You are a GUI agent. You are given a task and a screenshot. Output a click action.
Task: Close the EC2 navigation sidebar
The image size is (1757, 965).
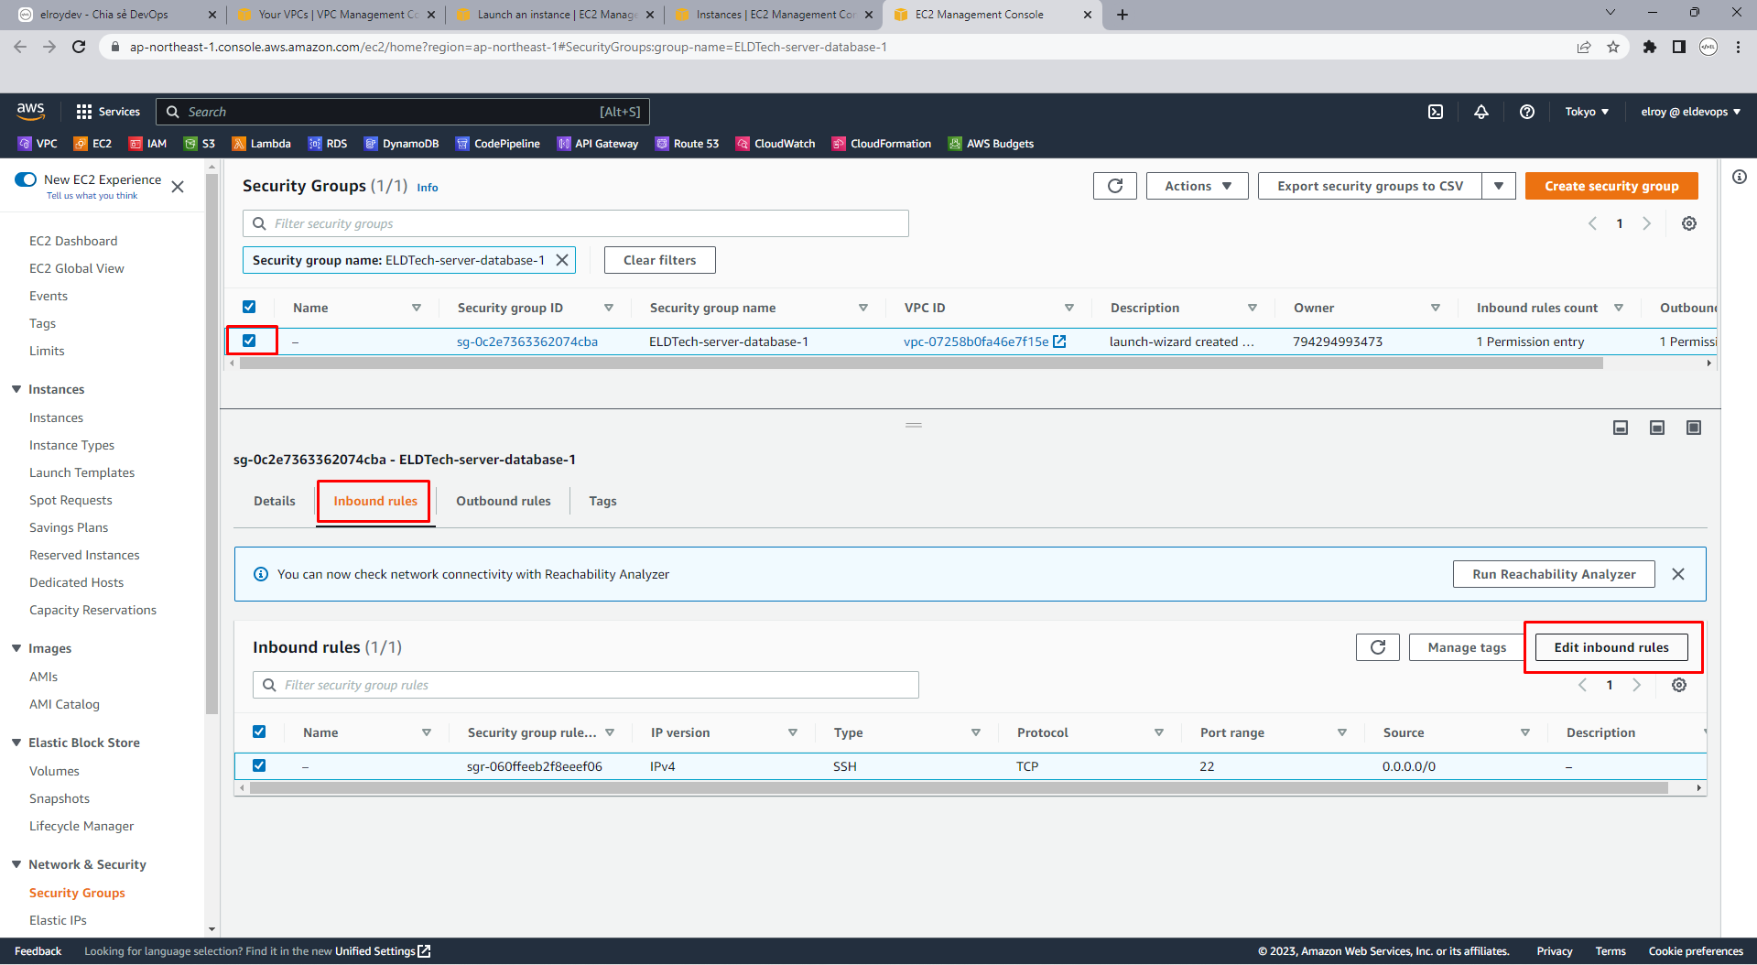click(178, 187)
